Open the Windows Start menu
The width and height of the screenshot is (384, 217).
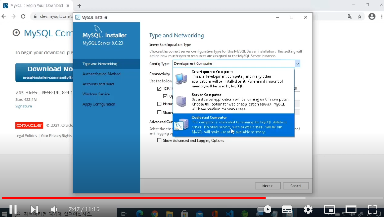(x=4, y=214)
